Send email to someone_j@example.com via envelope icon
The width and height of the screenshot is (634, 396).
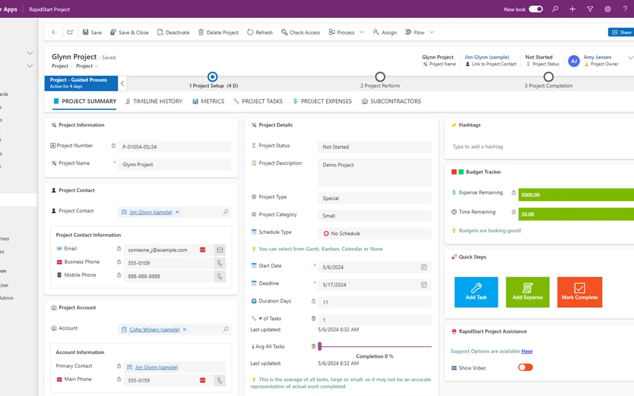[220, 250]
